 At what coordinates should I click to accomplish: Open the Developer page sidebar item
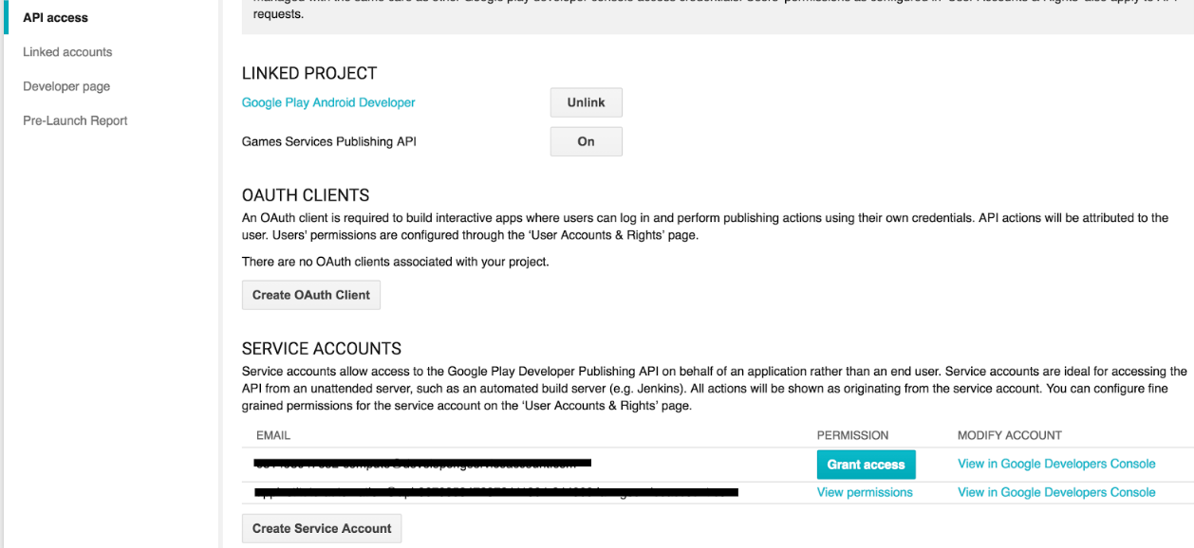pyautogui.click(x=66, y=86)
